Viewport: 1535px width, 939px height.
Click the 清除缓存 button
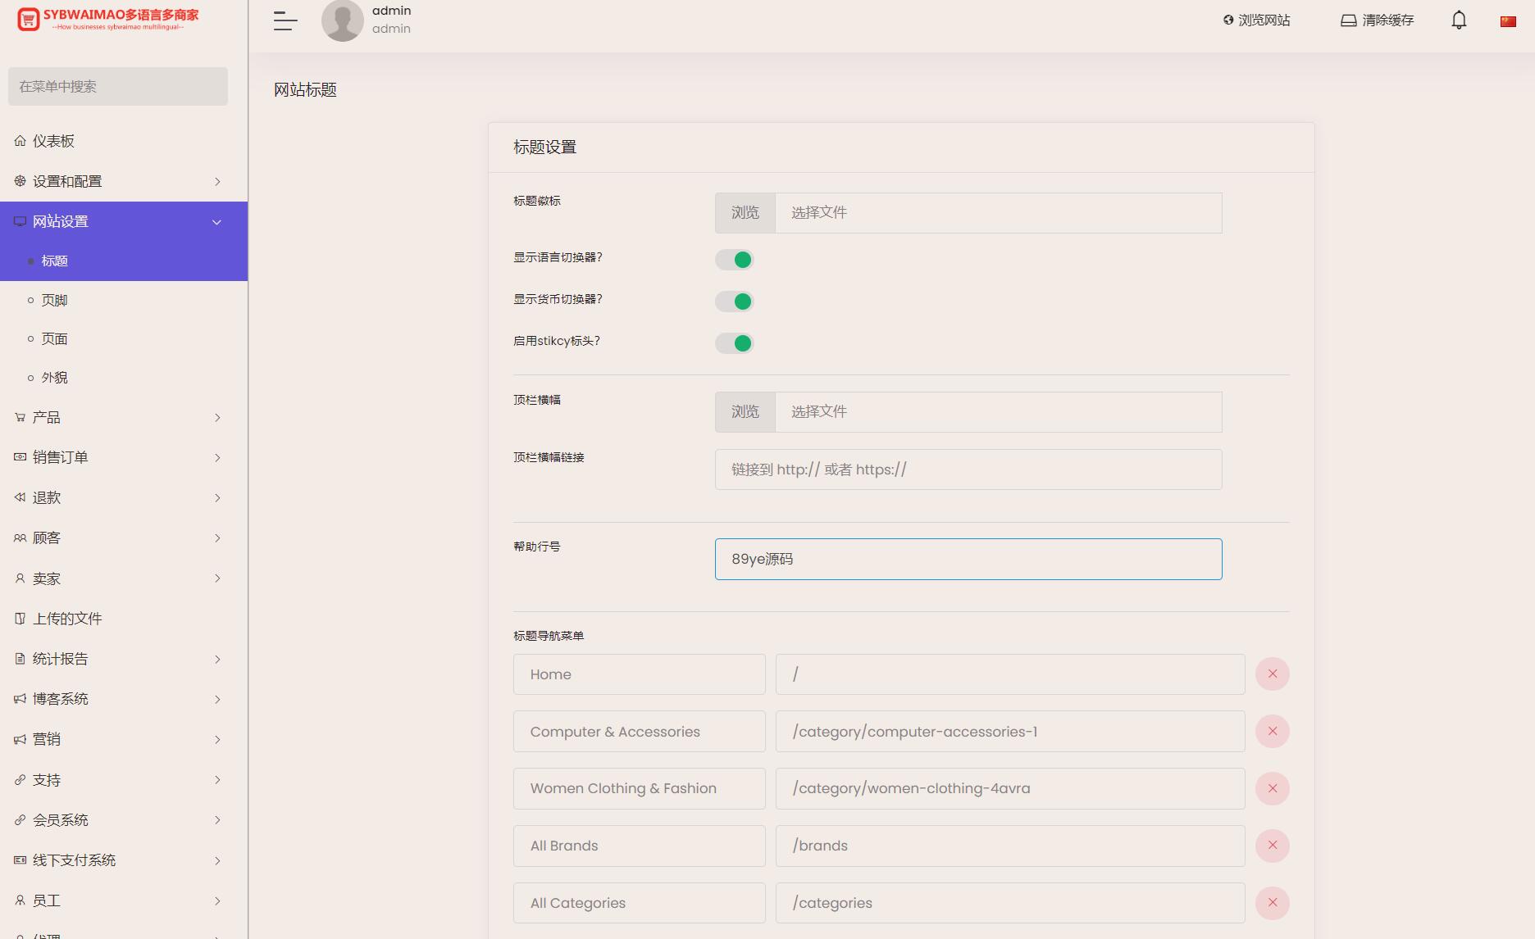[1378, 20]
